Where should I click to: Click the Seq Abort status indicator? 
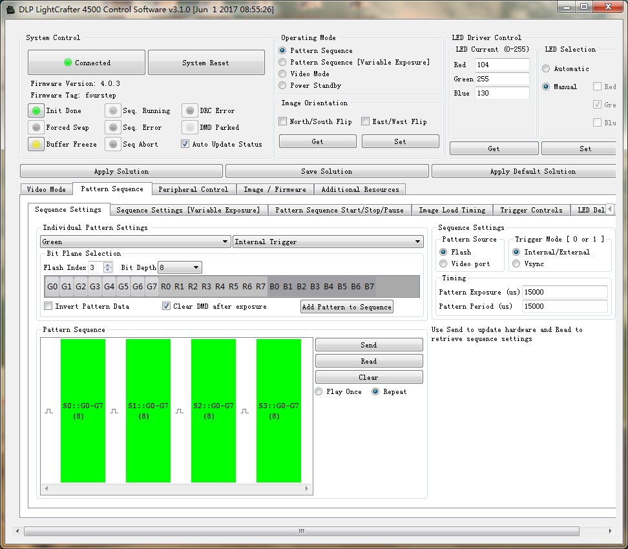[x=113, y=144]
